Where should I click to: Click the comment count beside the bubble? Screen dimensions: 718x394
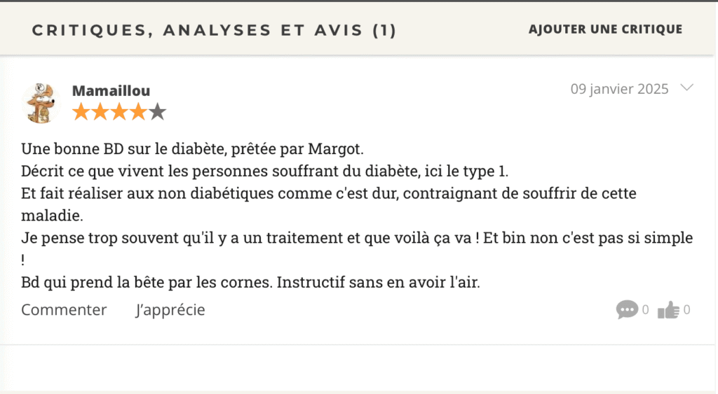[x=645, y=309]
